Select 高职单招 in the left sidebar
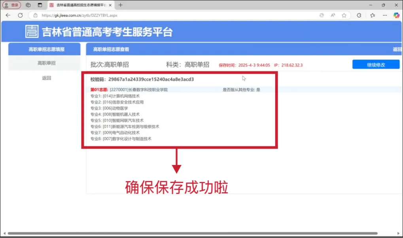 coord(46,63)
